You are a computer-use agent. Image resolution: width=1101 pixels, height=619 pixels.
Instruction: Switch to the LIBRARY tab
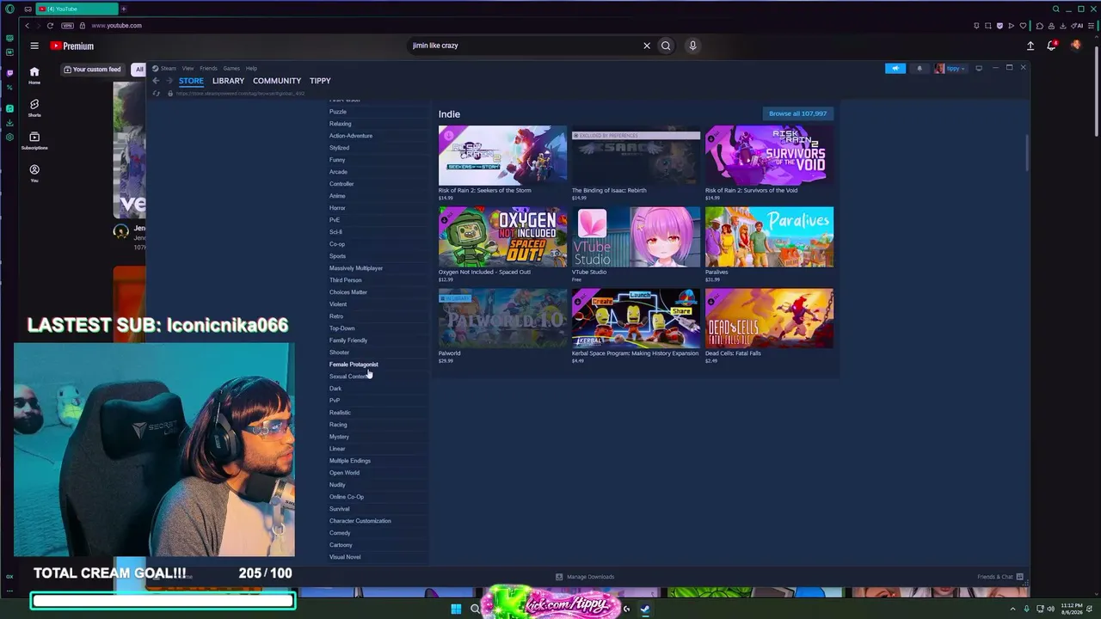pos(228,81)
